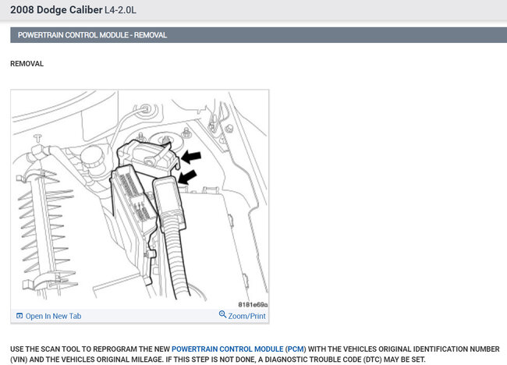The height and width of the screenshot is (365, 507).
Task: Click the Zoom/Print magnifier icon
Action: click(x=222, y=314)
